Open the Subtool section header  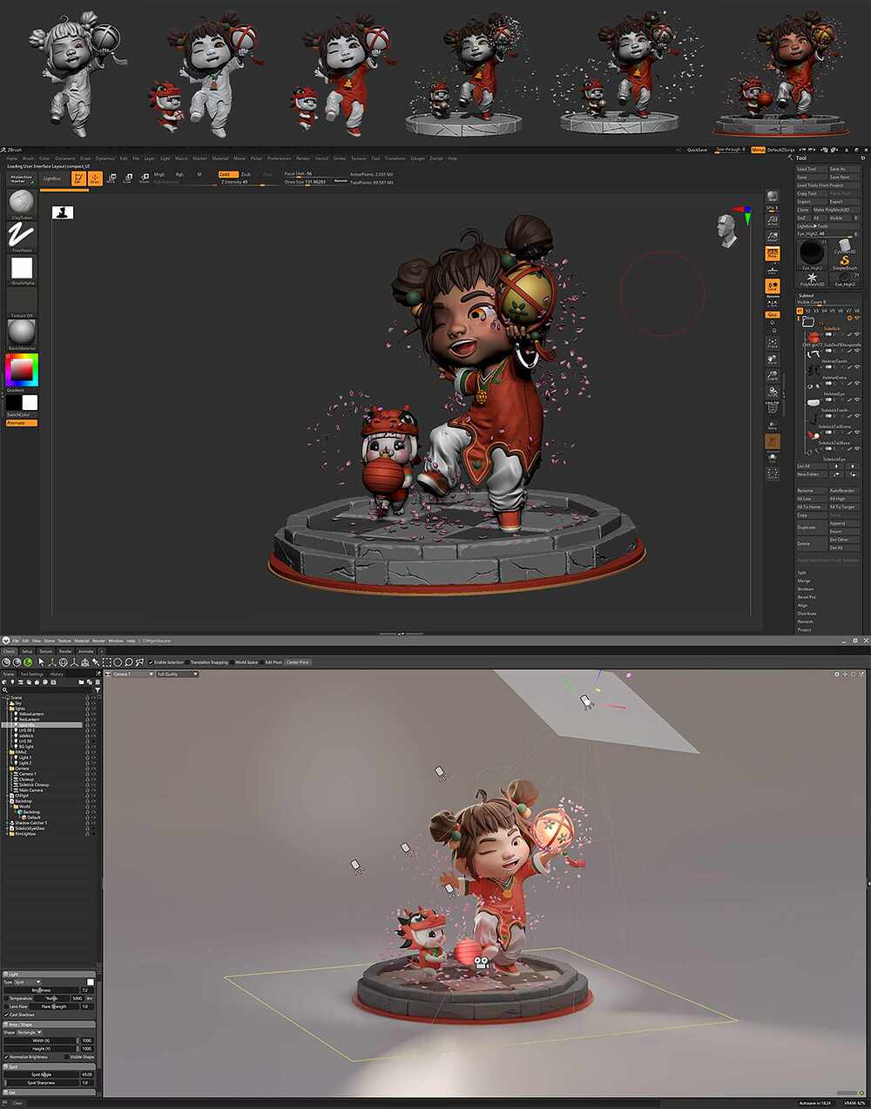pos(806,296)
